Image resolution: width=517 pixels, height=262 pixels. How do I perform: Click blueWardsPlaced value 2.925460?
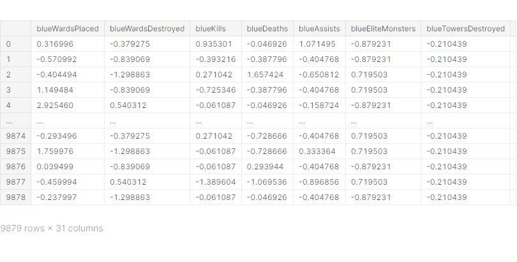[x=55, y=105]
